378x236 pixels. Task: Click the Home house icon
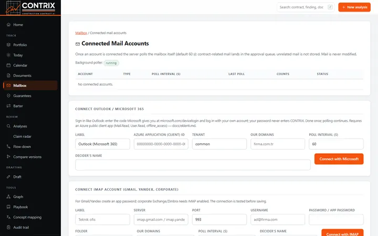[8, 25]
